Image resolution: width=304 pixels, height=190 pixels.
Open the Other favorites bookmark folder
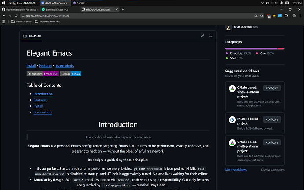pos(21,22)
